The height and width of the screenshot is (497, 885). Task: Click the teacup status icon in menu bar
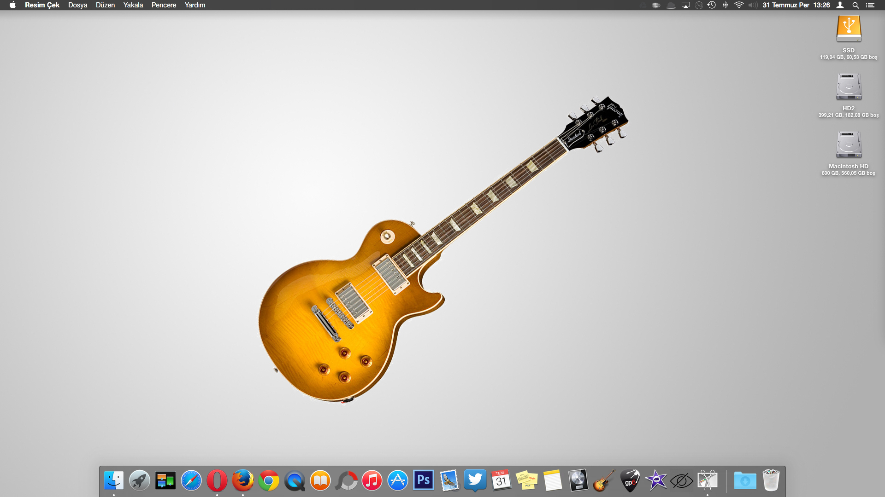[x=656, y=5]
